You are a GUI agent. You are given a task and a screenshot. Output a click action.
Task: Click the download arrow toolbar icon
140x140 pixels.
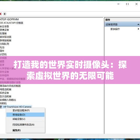tap(5, 14)
